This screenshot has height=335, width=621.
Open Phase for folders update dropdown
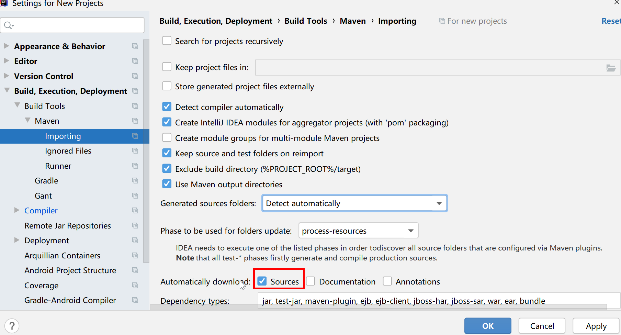click(359, 231)
